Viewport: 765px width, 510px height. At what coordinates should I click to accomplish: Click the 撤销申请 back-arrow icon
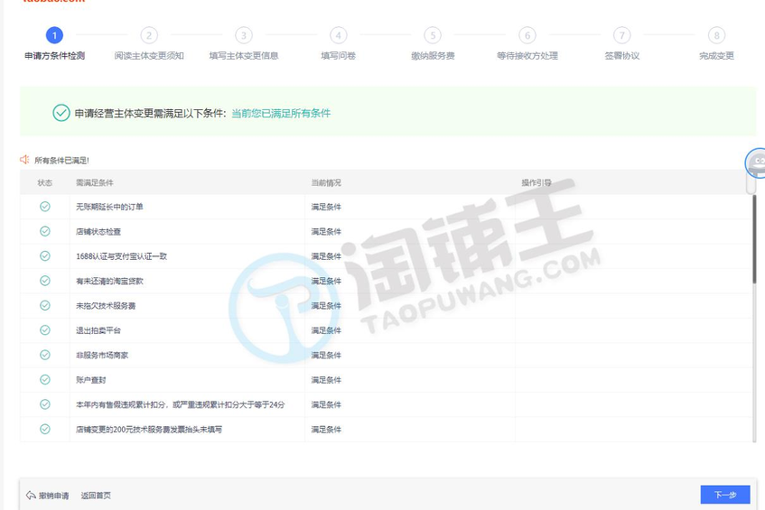tap(31, 496)
